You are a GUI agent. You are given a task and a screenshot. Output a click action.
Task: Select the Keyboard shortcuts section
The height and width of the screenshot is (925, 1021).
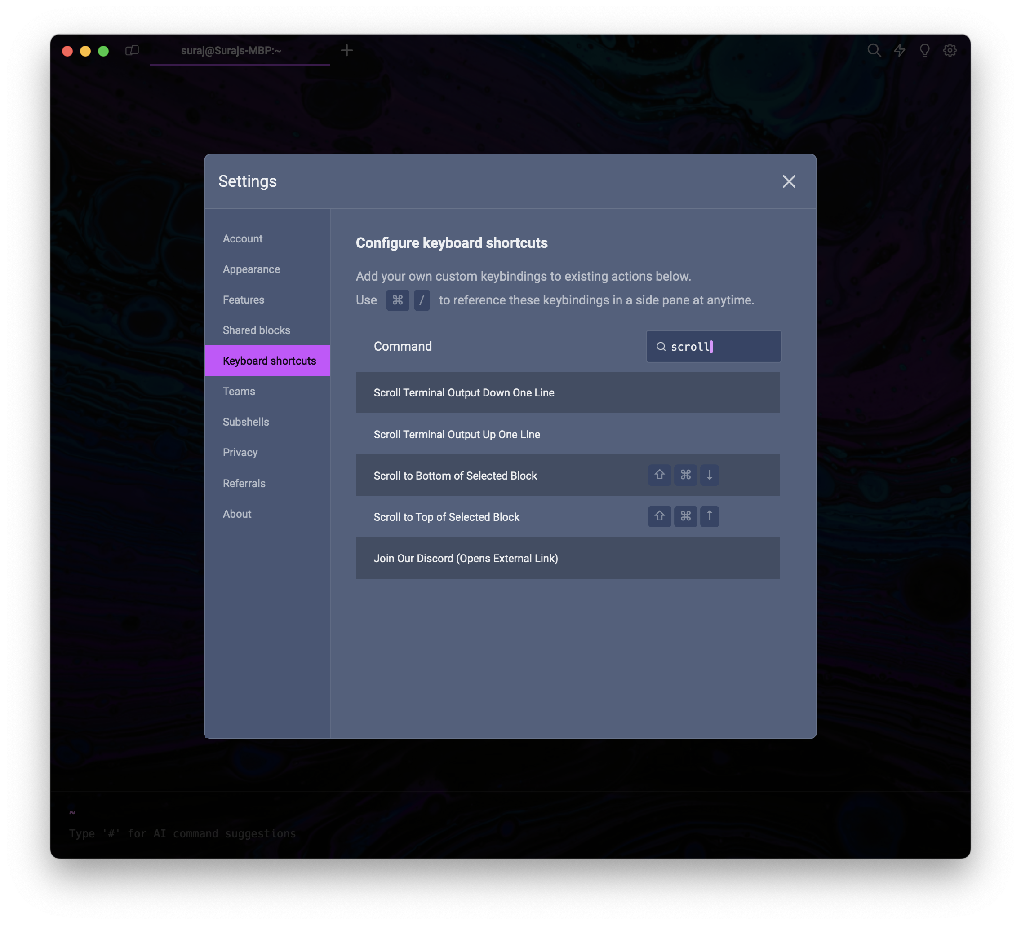(267, 360)
